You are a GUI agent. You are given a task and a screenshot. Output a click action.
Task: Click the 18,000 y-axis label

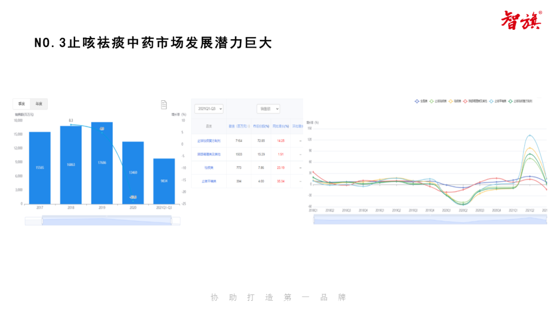[x=18, y=120]
